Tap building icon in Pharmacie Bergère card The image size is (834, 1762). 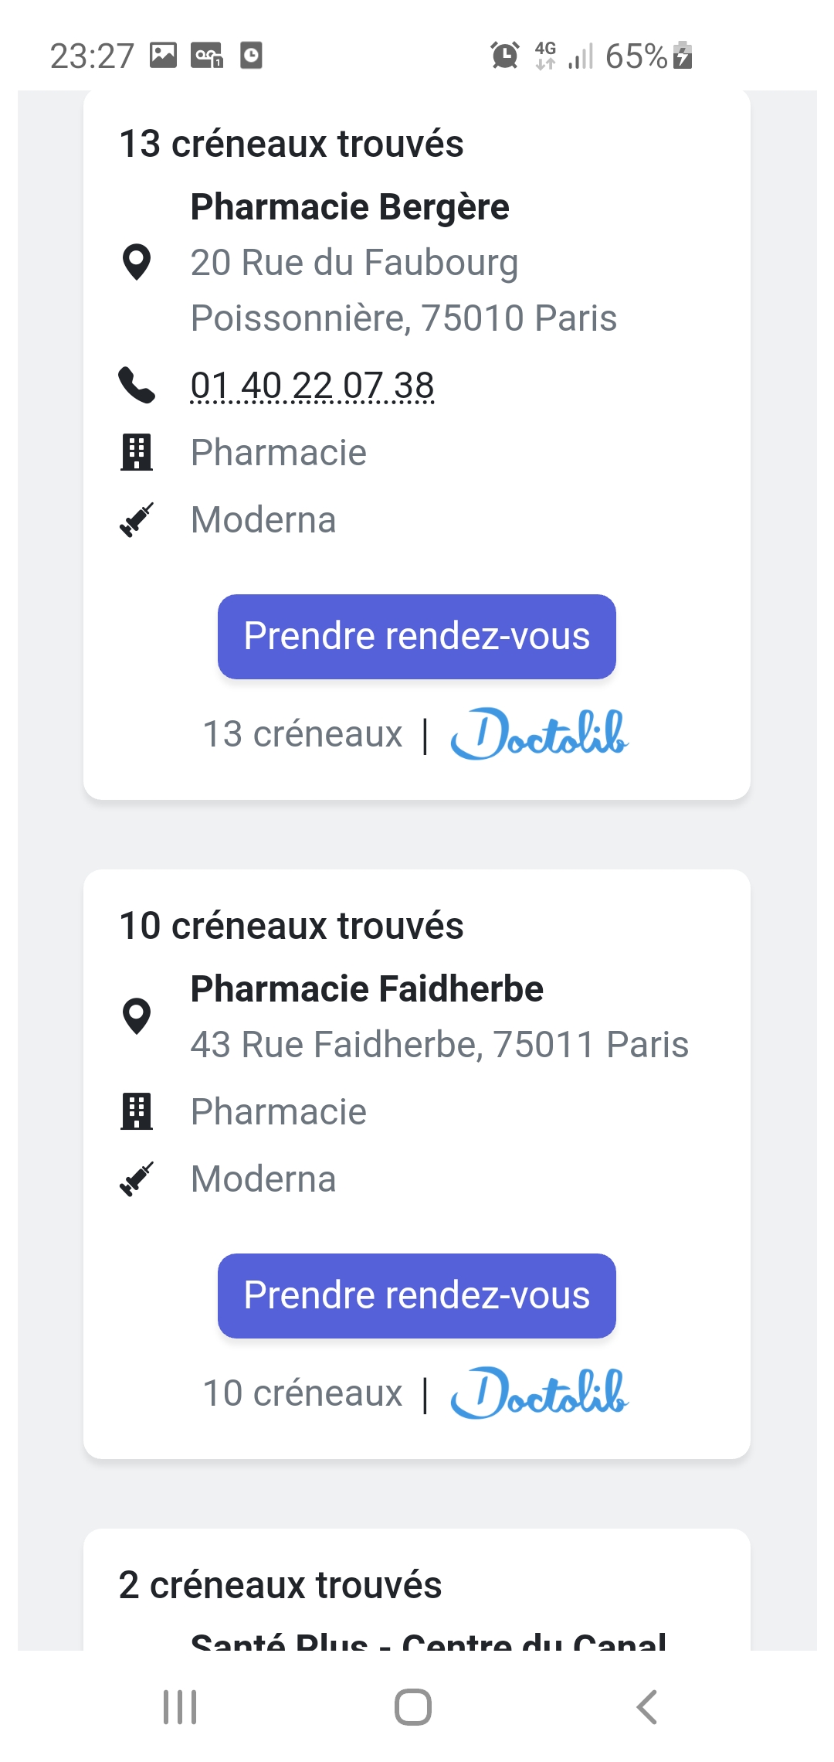coord(137,452)
